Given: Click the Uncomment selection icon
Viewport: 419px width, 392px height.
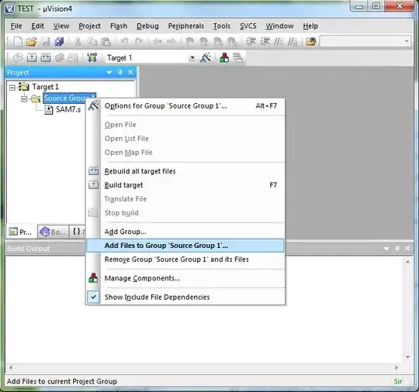Looking at the screenshot, I should click(293, 42).
